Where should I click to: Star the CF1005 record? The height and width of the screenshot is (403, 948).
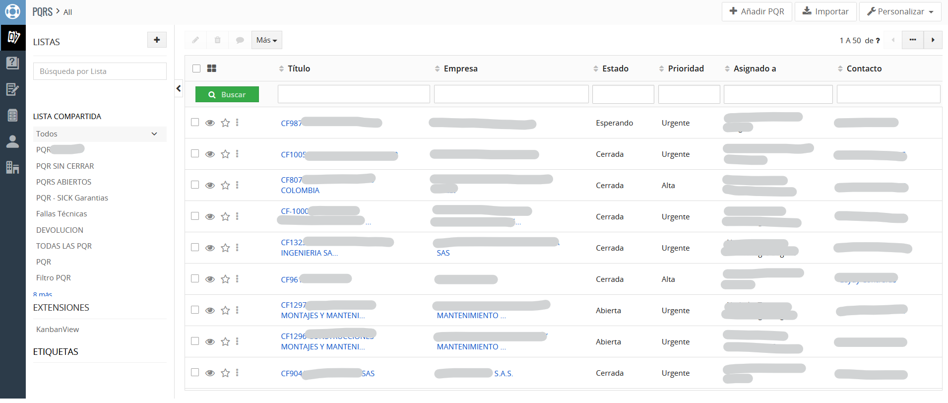point(225,154)
